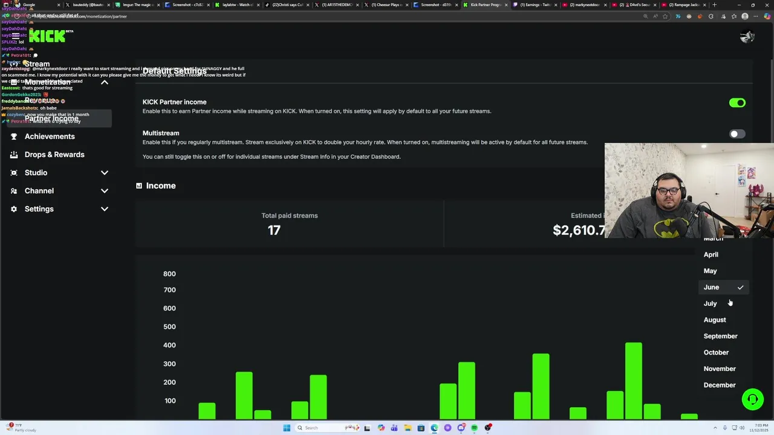
Task: Open the Drops & Rewards sidebar page
Action: (54, 155)
